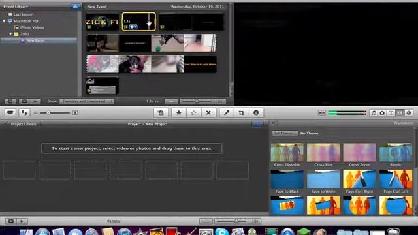The height and width of the screenshot is (235, 418).
Task: Mark selection as favorite with black star
Action: coord(178,113)
